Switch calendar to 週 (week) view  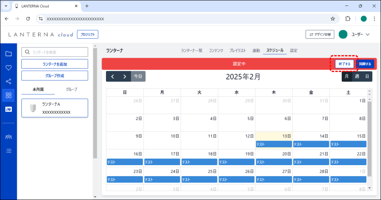(357, 76)
